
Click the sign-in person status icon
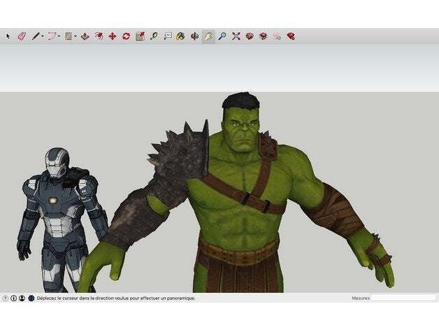22,299
